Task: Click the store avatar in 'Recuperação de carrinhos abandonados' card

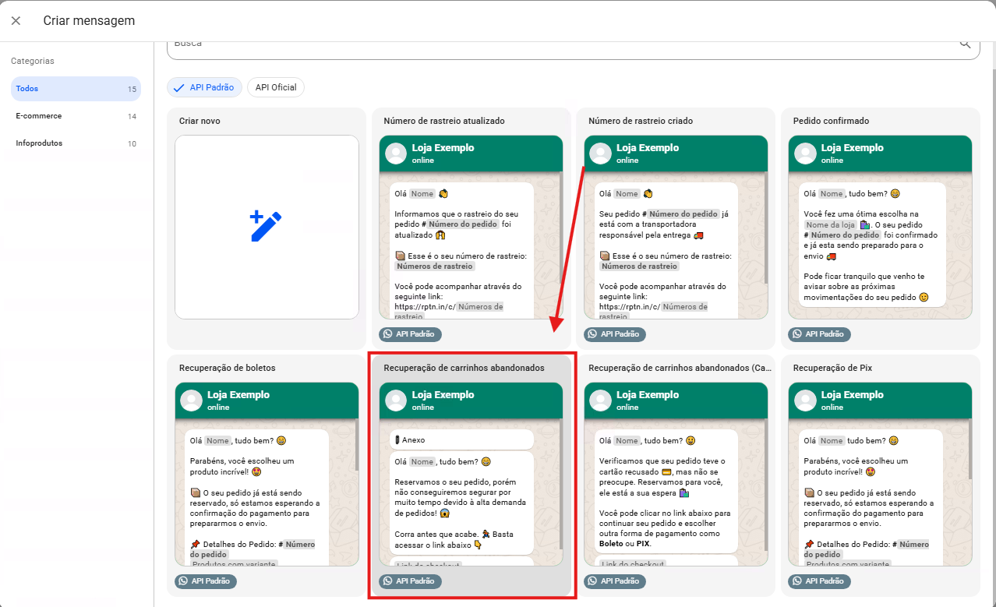Action: 397,401
